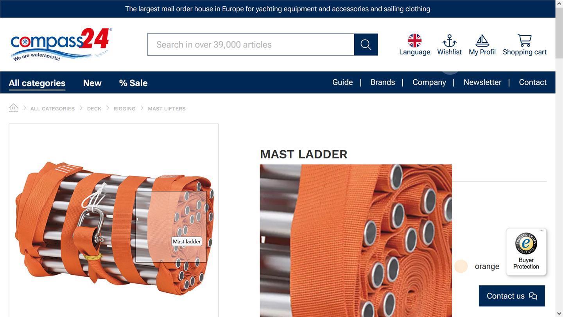Click the compass24 logo
Image resolution: width=563 pixels, height=317 pixels.
coord(61,44)
